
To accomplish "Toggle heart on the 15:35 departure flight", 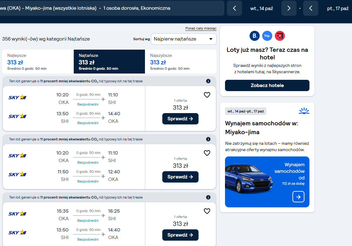I will click(x=207, y=211).
